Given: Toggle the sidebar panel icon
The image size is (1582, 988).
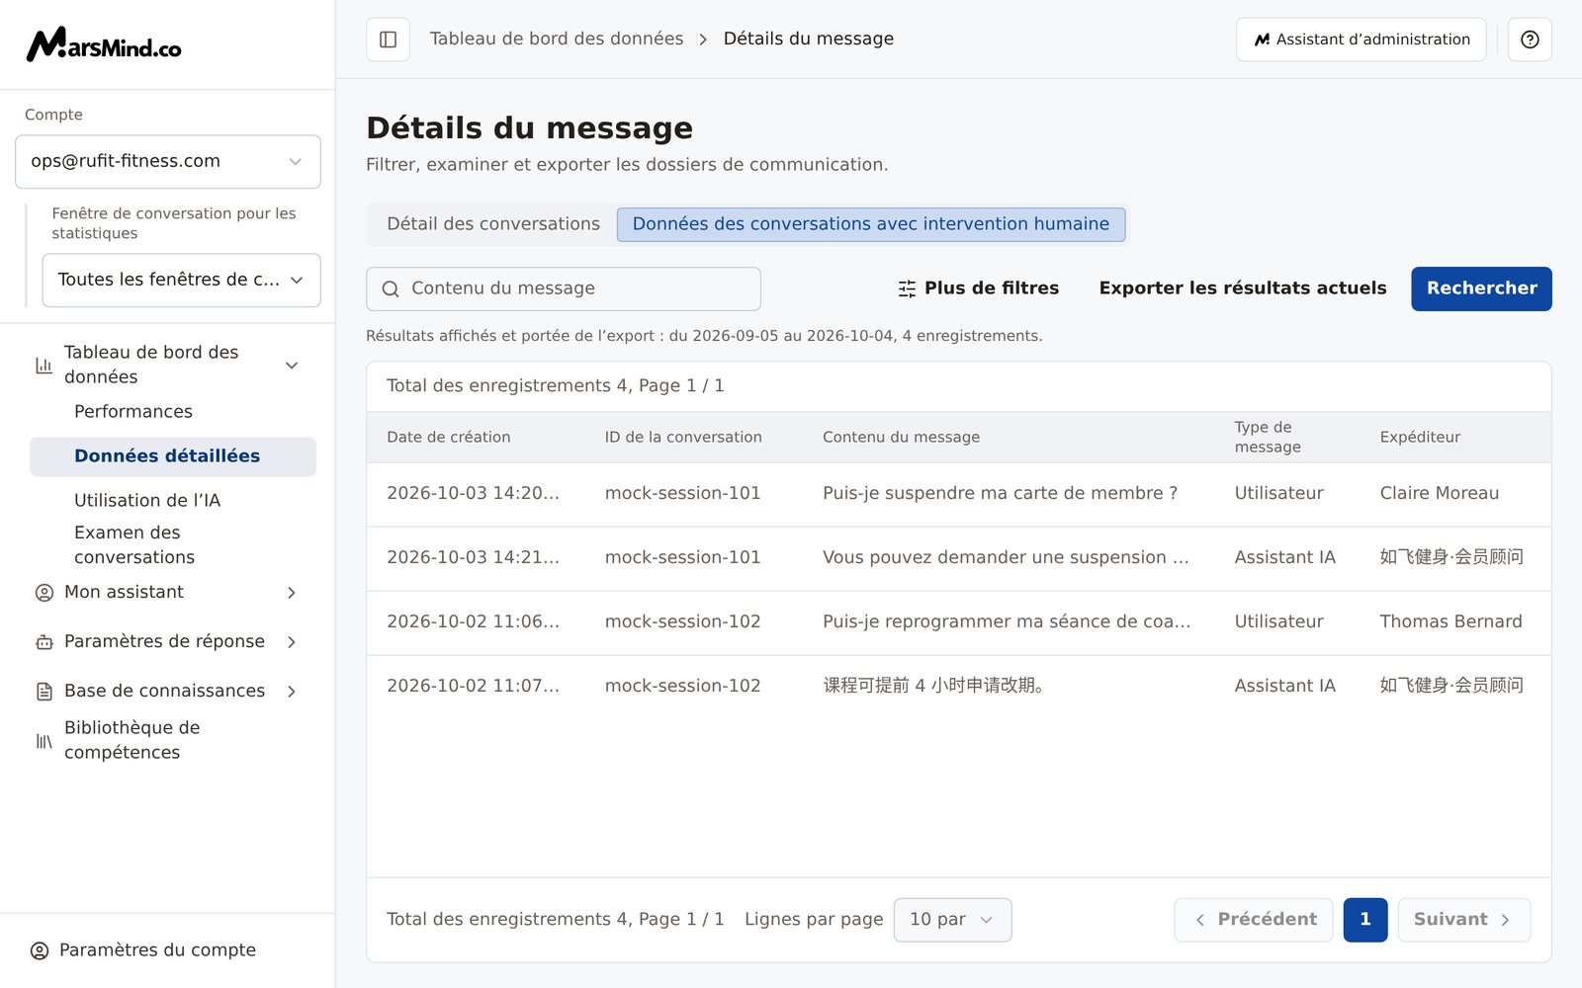Looking at the screenshot, I should click(x=389, y=40).
